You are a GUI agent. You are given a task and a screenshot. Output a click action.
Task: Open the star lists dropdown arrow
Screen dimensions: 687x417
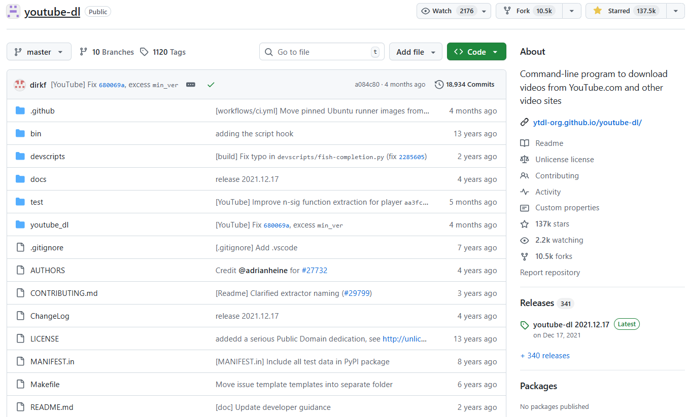pyautogui.click(x=675, y=11)
